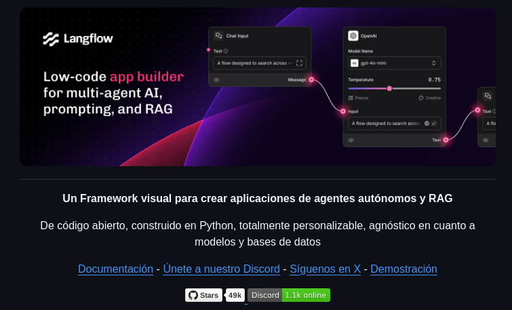
Task: Click the OpenAI Input port dot
Action: pyautogui.click(x=343, y=111)
